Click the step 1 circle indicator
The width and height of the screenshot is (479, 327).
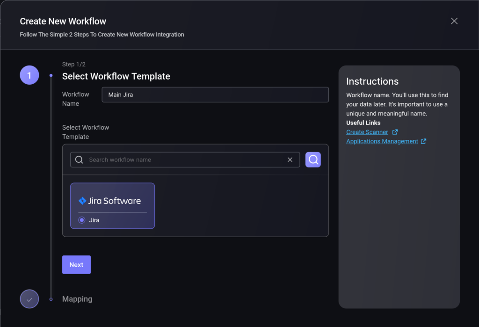coord(29,75)
